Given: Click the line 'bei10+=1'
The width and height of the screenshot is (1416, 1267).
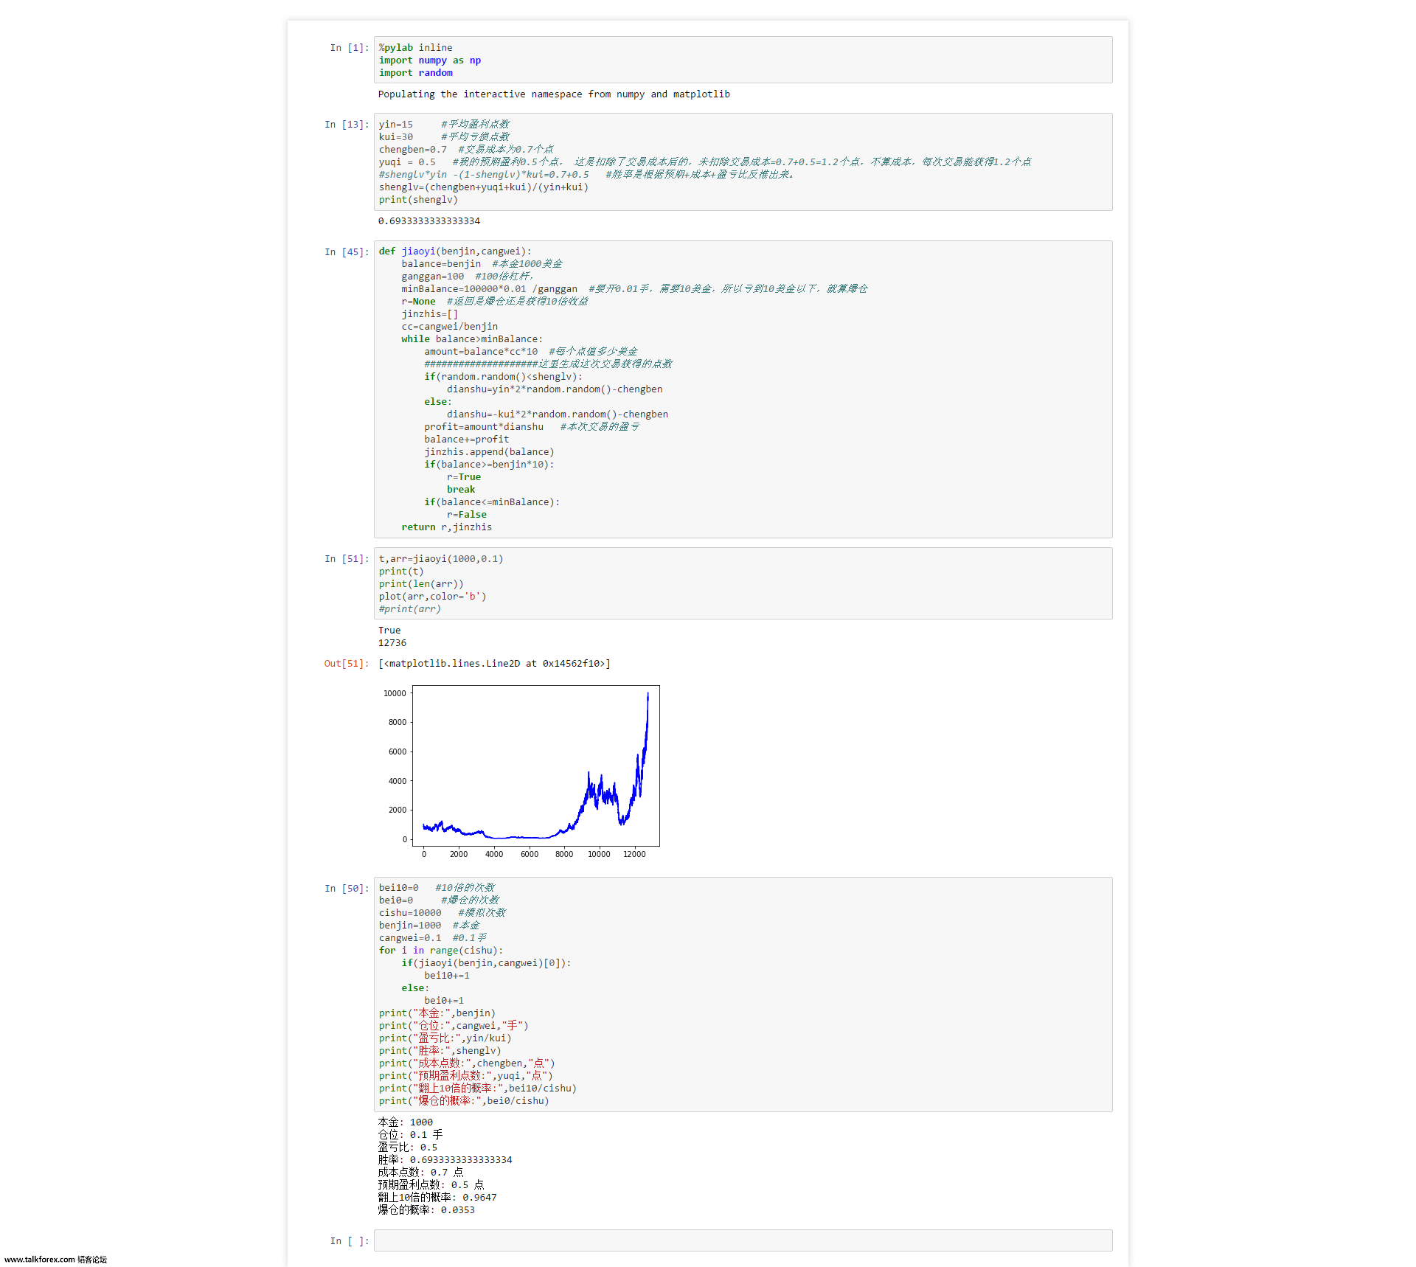Looking at the screenshot, I should (x=447, y=976).
